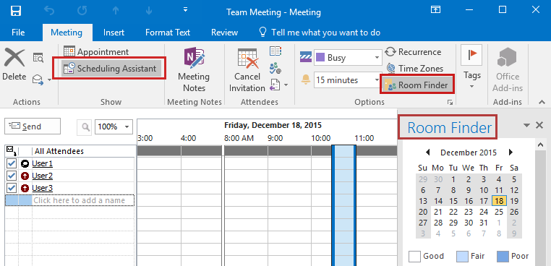The image size is (551, 266).
Task: Click the Calendar lookup icon in Actions group
Action: tap(38, 58)
